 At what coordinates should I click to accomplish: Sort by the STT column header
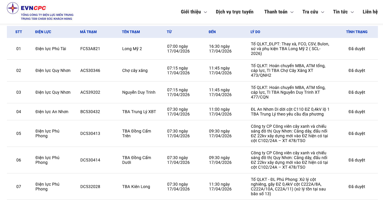[x=19, y=32]
